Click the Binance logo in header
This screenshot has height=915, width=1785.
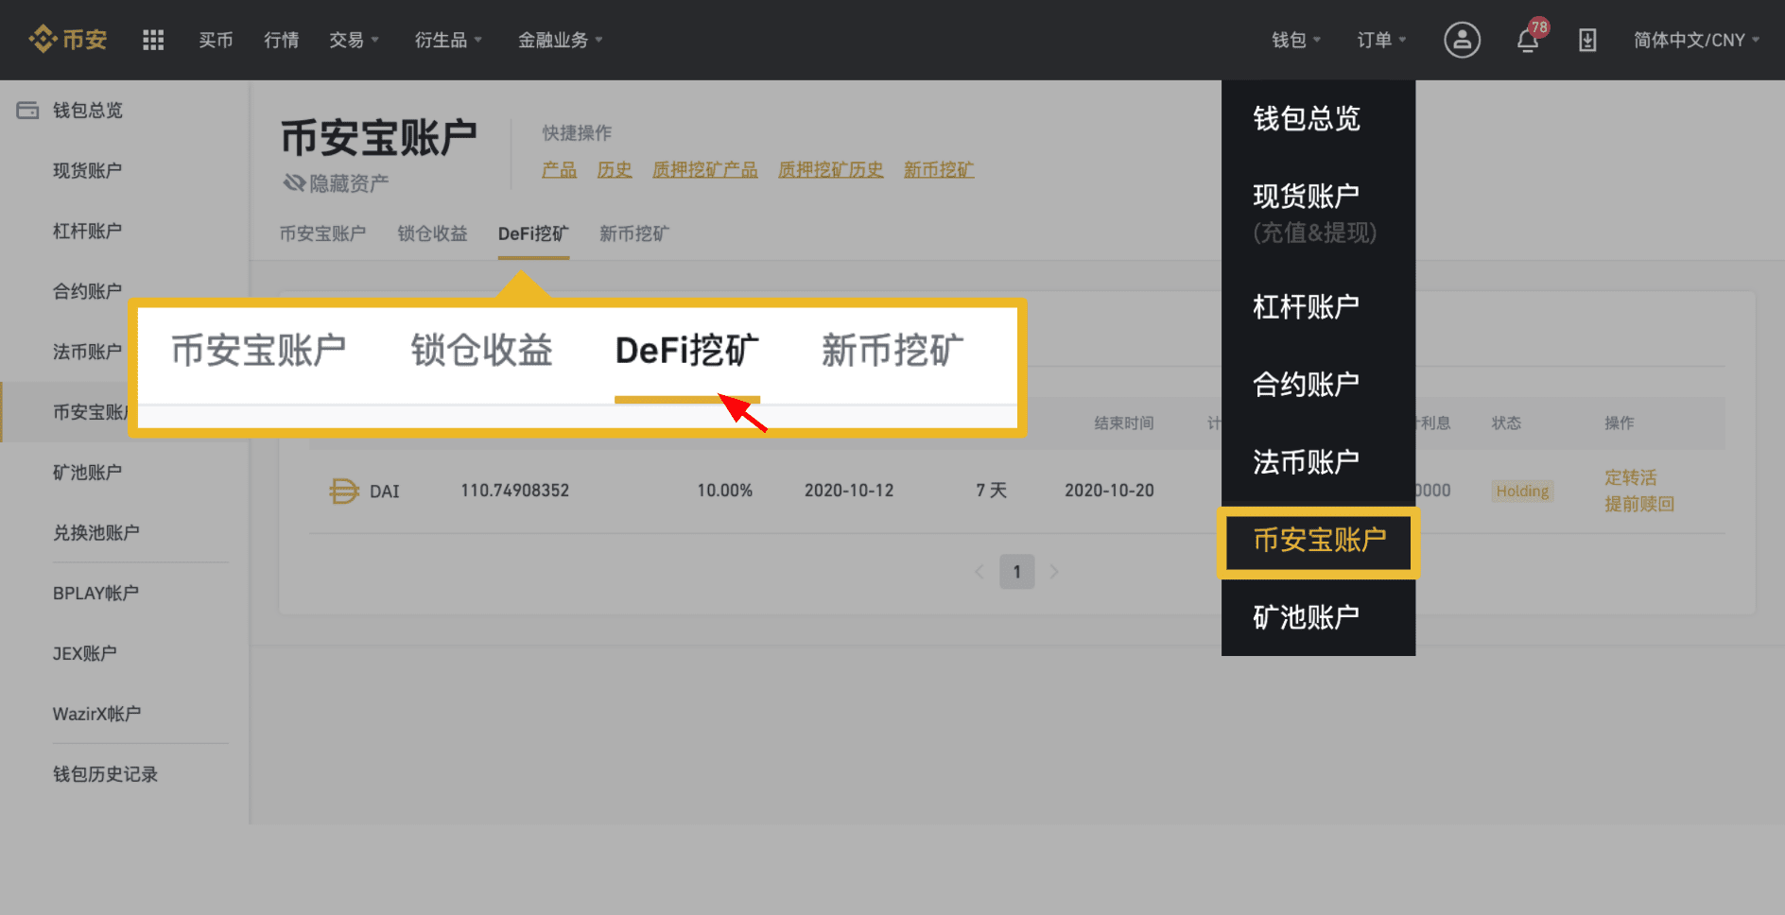click(x=68, y=40)
